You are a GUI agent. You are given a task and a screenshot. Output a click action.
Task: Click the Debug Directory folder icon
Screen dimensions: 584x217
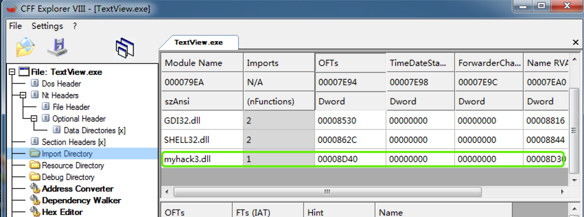35,176
